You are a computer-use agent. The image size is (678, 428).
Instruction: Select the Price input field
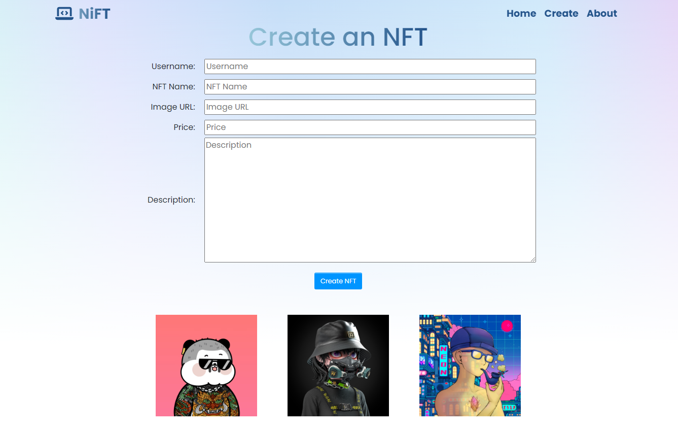point(370,127)
